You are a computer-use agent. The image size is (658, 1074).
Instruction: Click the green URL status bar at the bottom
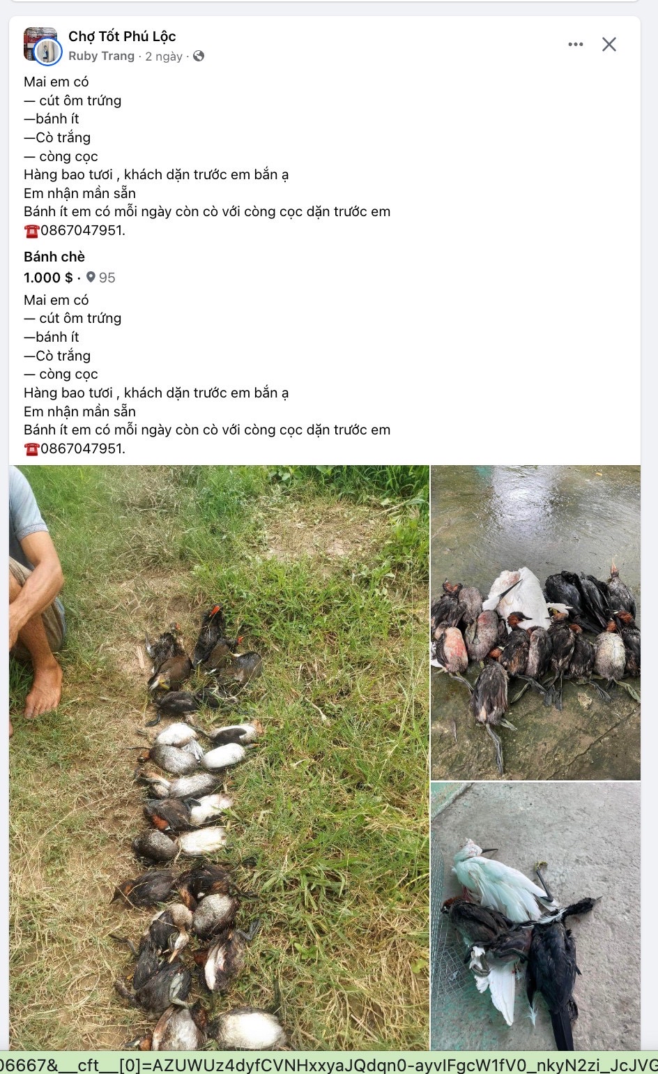[329, 1062]
